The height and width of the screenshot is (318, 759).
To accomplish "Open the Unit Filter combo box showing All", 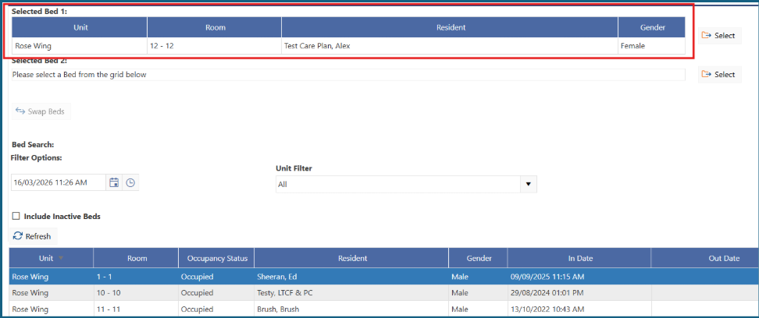I will 406,184.
